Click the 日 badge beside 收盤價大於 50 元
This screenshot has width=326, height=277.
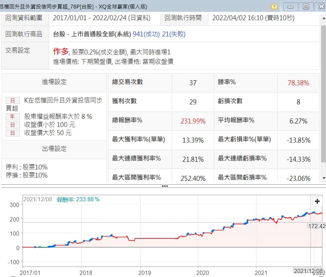(12, 133)
